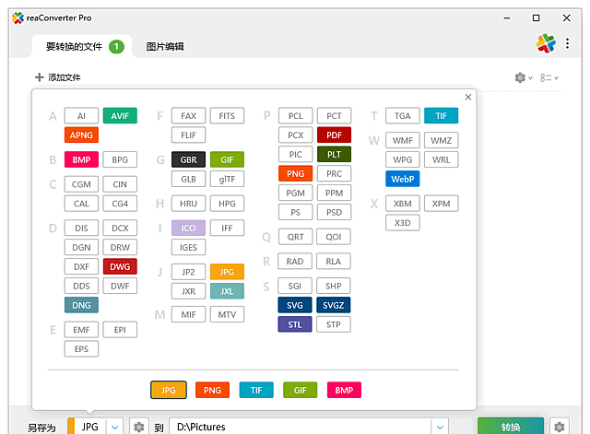The width and height of the screenshot is (590, 434).
Task: Select the PSD format
Action: click(x=334, y=212)
